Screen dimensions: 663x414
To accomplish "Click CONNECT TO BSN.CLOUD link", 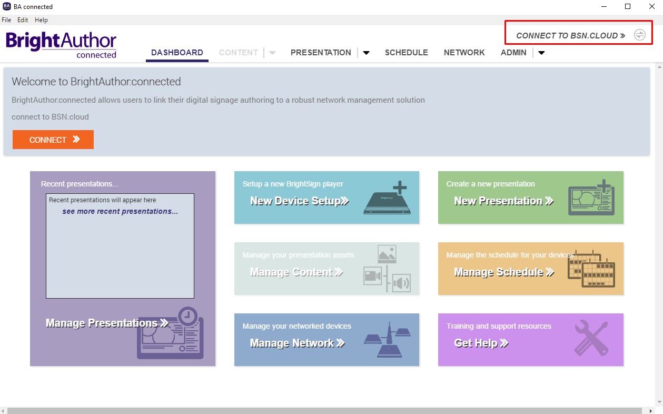I will 571,36.
